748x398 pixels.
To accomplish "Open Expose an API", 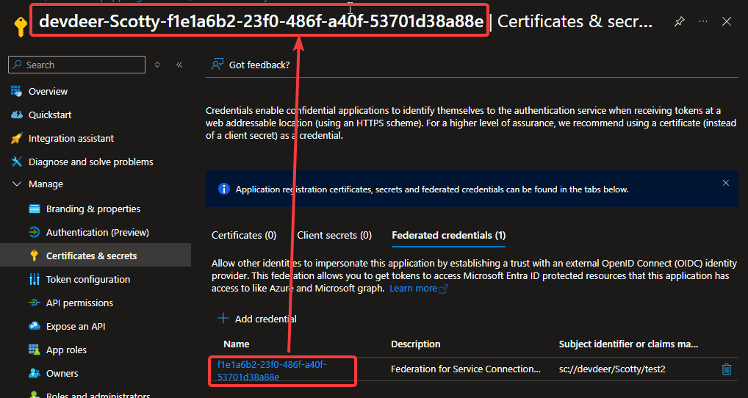I will 76,327.
